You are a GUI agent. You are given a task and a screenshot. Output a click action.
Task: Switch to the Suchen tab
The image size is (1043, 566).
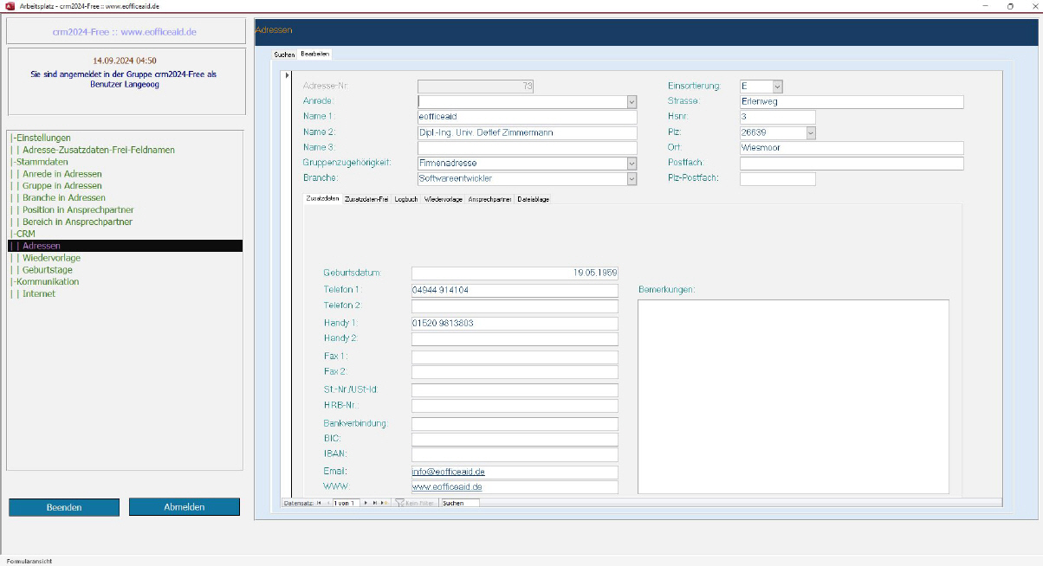pyautogui.click(x=284, y=55)
